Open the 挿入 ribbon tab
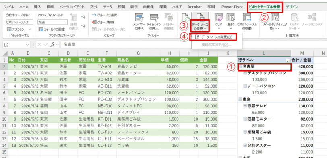 pyautogui.click(x=38, y=7)
